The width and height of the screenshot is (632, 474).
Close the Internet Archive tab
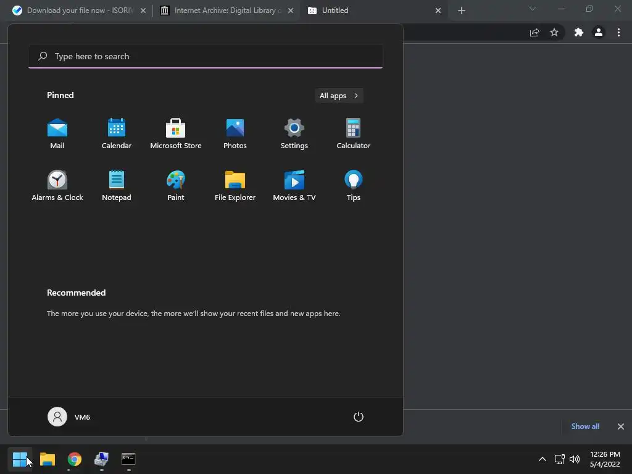(291, 10)
